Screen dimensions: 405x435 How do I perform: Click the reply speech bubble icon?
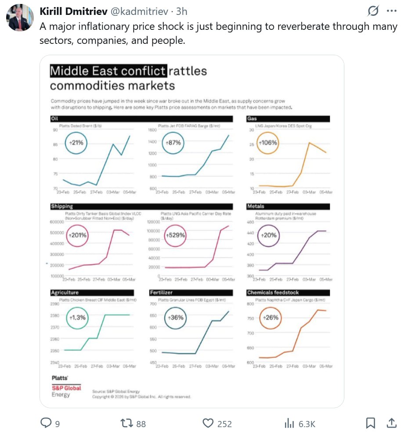46,423
